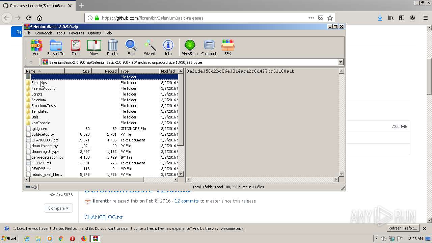Open Firefox hamburger menu
This screenshot has width=432, height=243.
point(426,18)
